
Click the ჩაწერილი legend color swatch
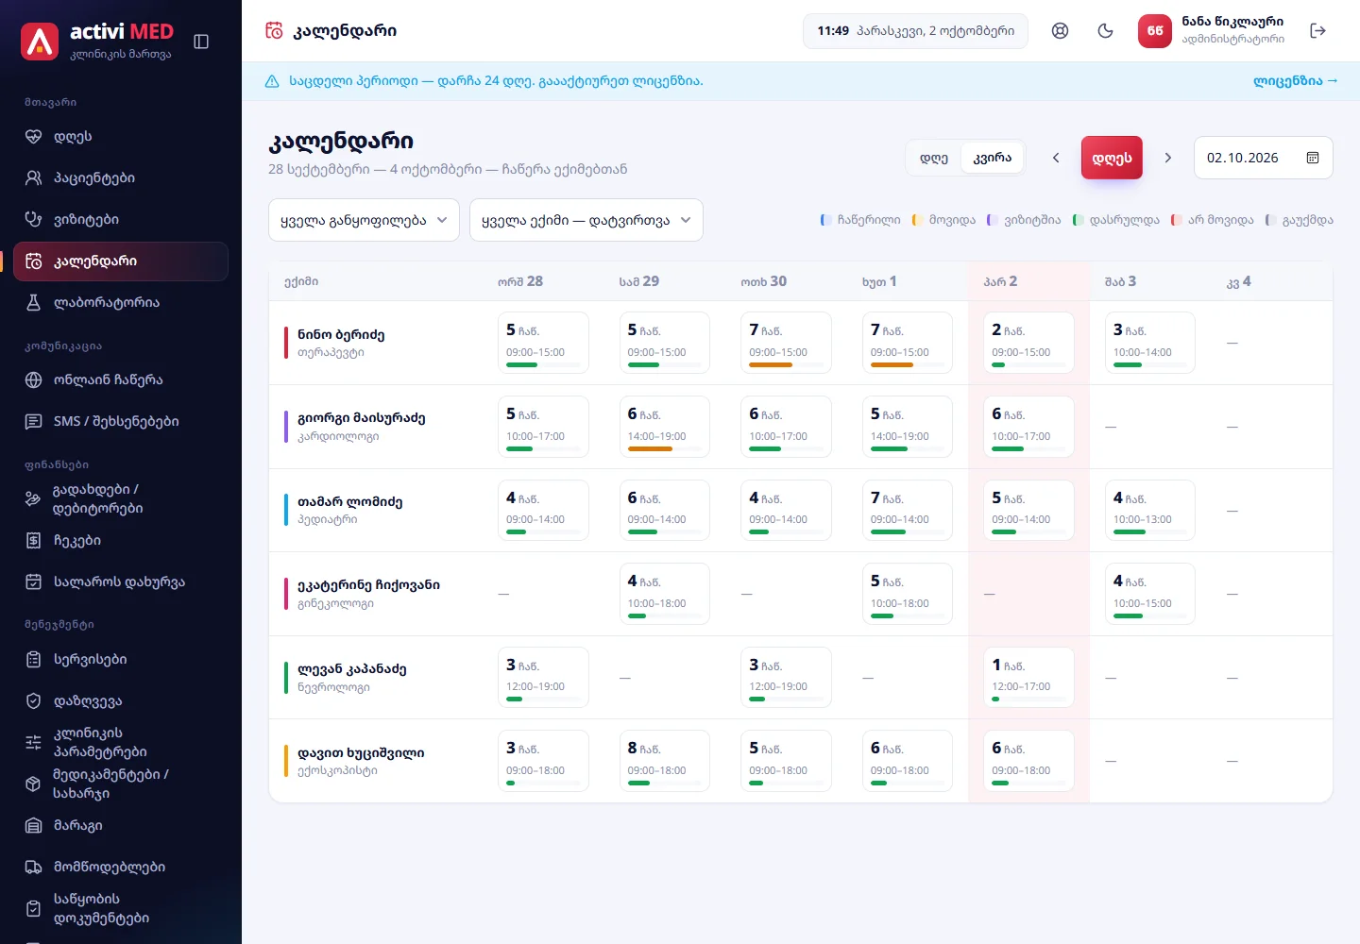point(825,220)
